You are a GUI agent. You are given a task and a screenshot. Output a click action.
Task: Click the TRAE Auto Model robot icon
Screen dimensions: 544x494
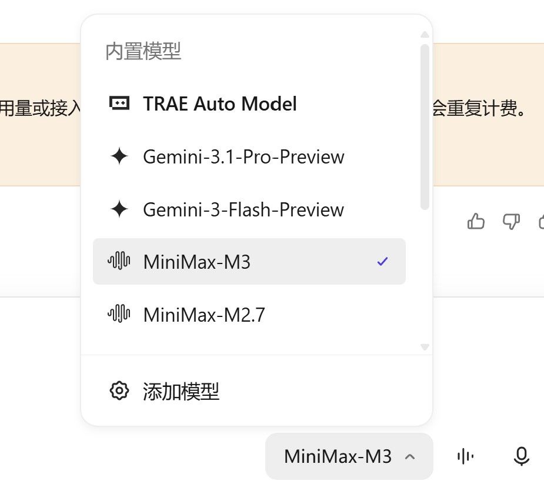click(x=119, y=104)
